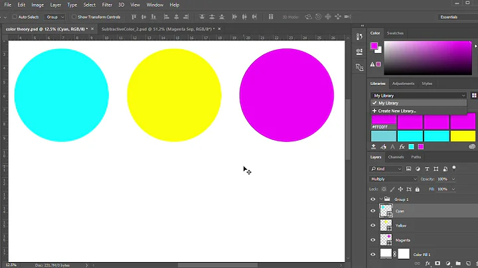Align right edges icon

tap(187, 17)
